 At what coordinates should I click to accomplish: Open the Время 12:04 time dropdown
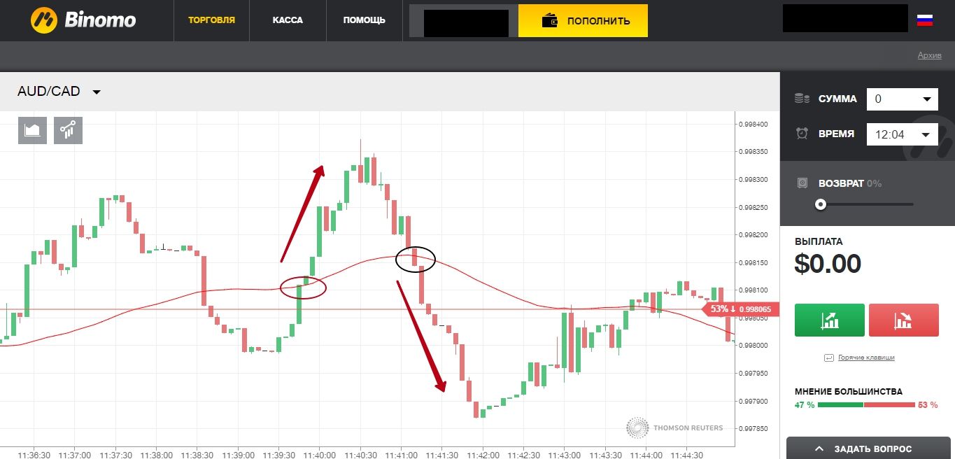point(903,134)
